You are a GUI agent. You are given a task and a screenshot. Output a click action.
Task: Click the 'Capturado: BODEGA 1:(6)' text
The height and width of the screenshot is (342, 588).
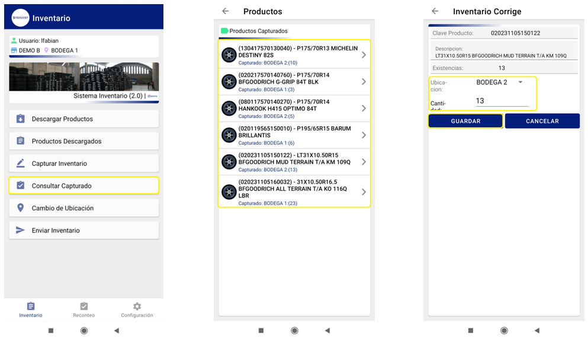266,143
